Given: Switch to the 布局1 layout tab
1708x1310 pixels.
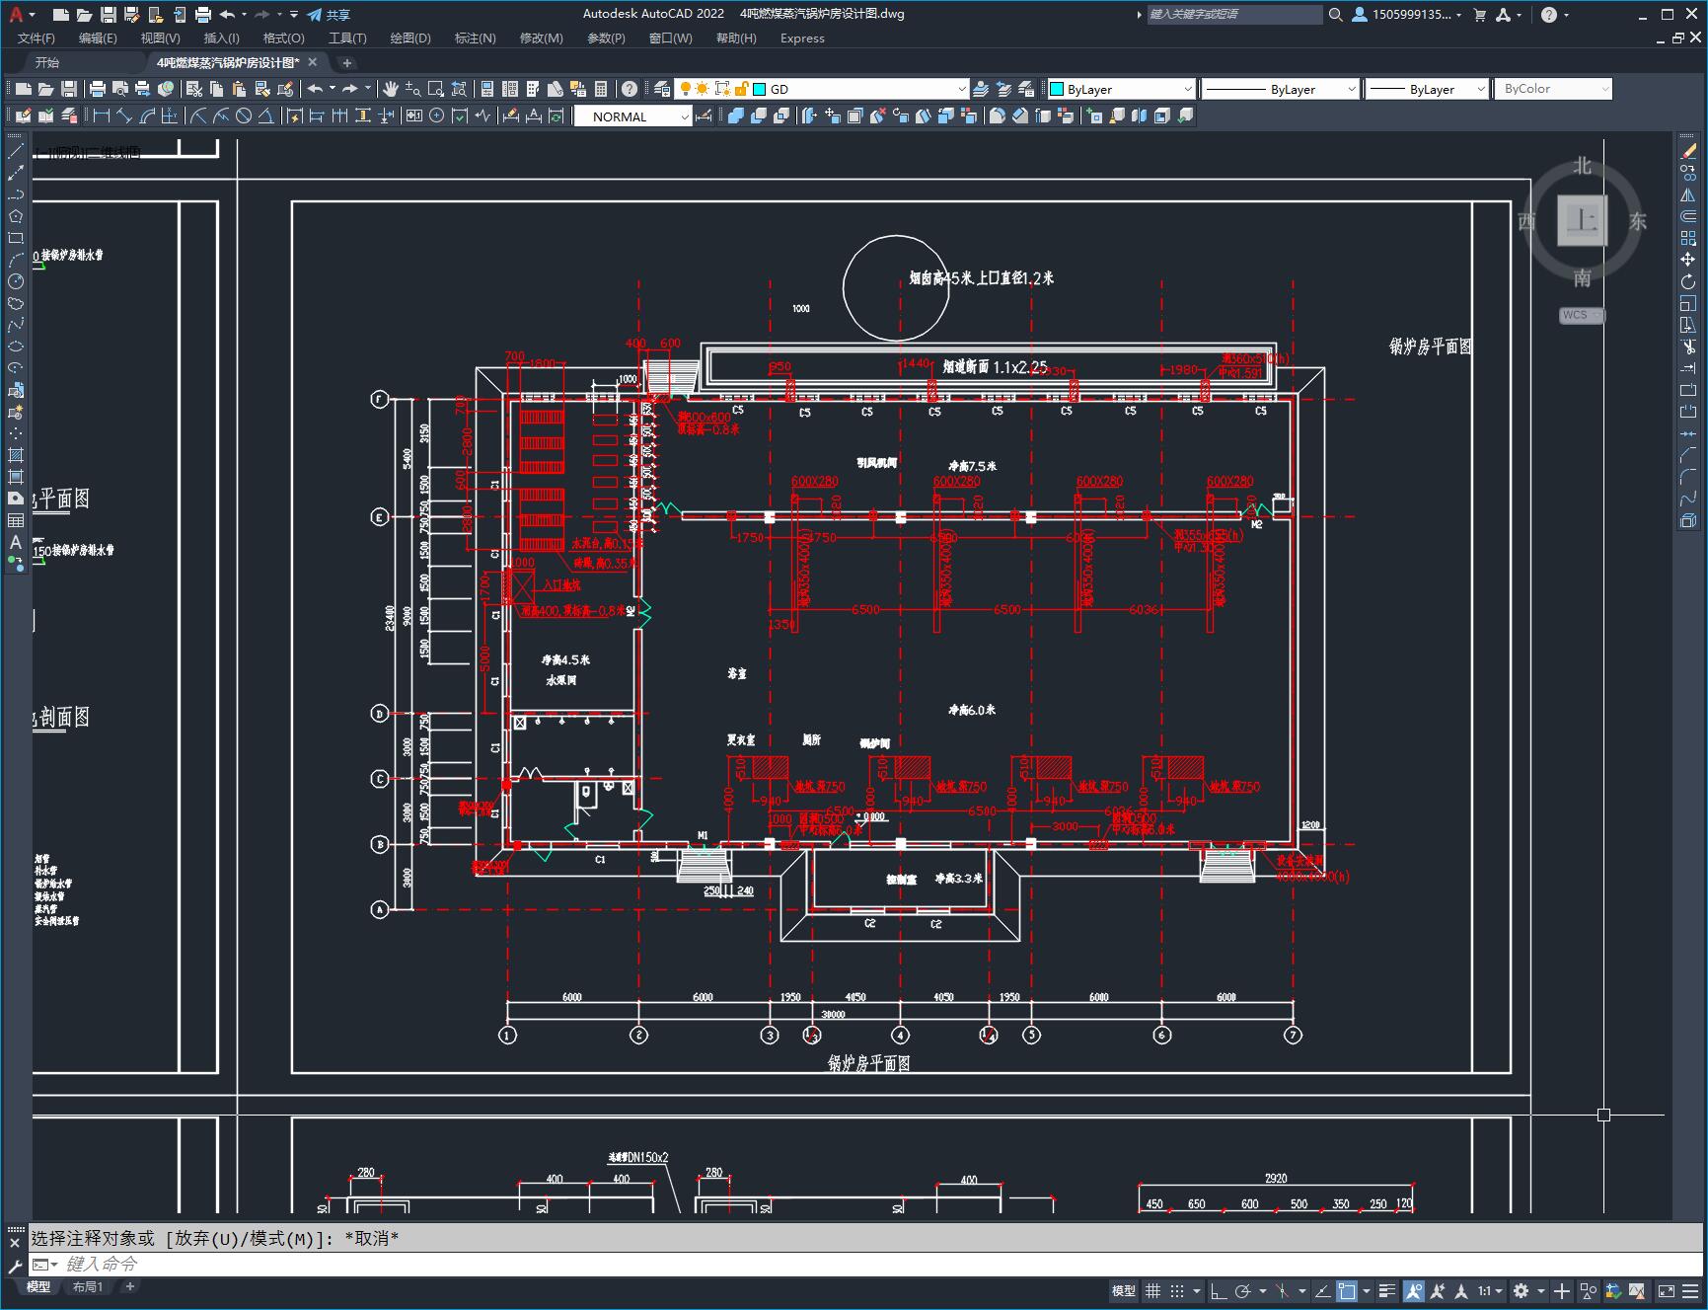Looking at the screenshot, I should pos(88,1286).
